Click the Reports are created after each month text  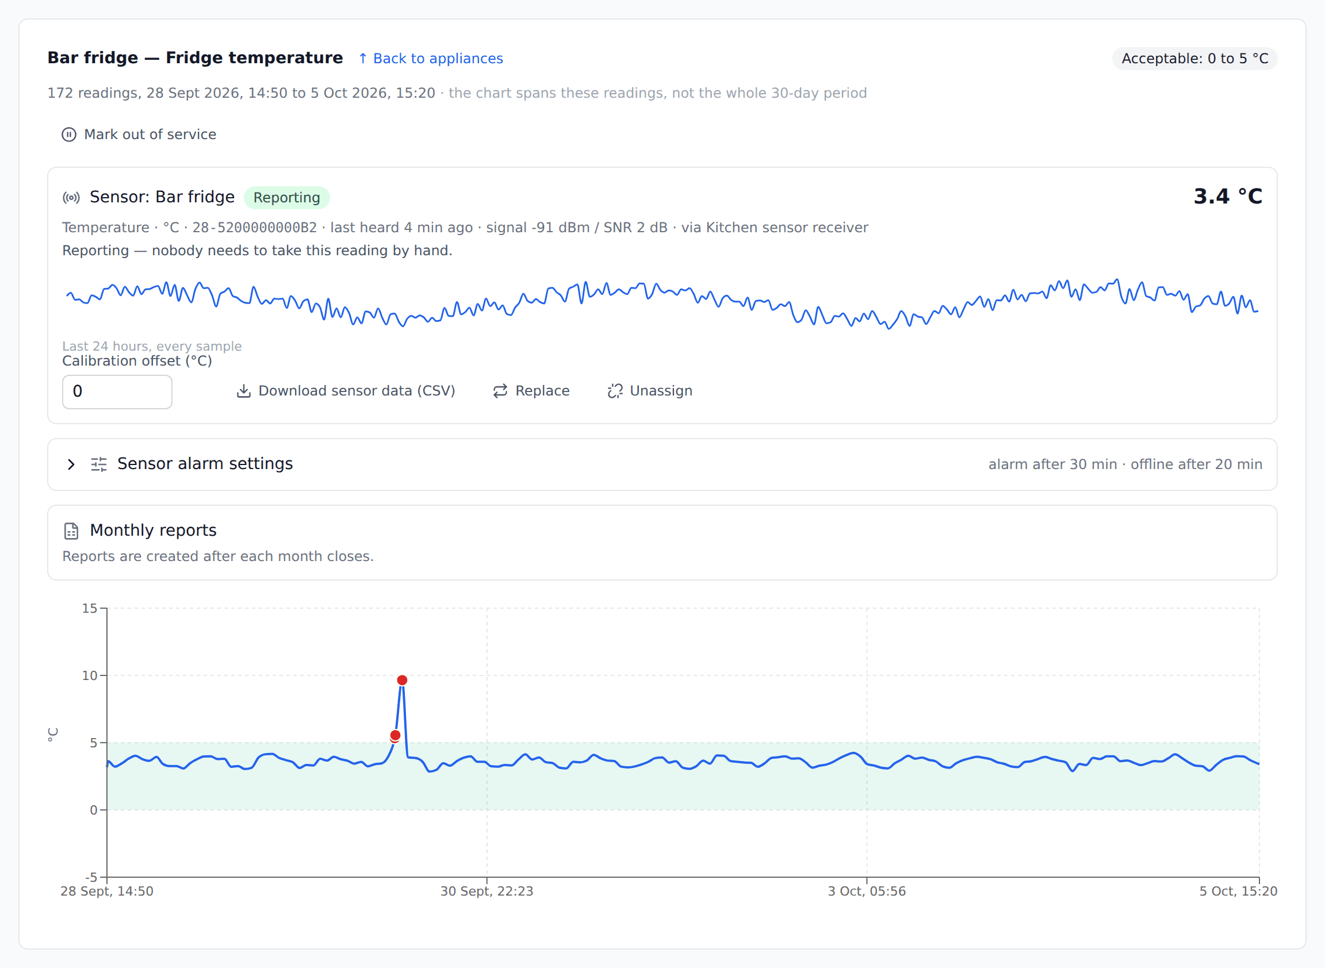(x=218, y=556)
